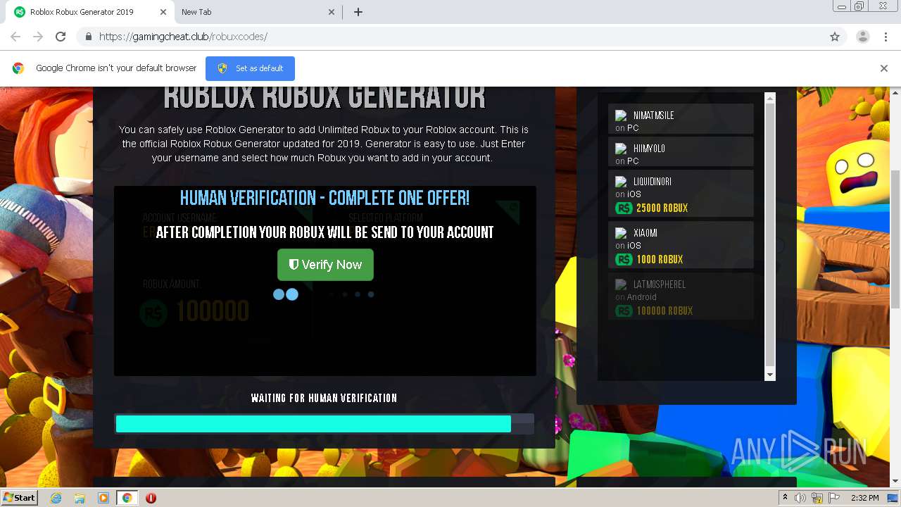The height and width of the screenshot is (507, 901).
Task: Select the HIIMYOLO user entry
Action: [681, 151]
